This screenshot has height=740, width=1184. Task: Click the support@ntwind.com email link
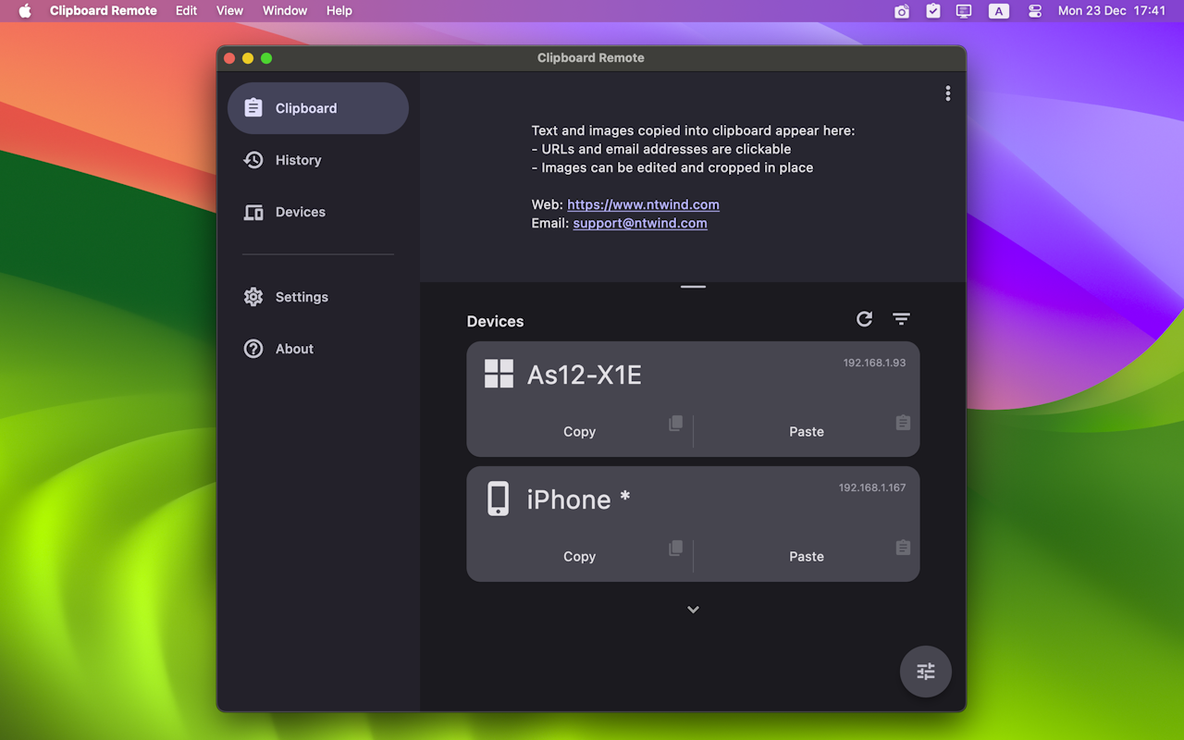640,223
